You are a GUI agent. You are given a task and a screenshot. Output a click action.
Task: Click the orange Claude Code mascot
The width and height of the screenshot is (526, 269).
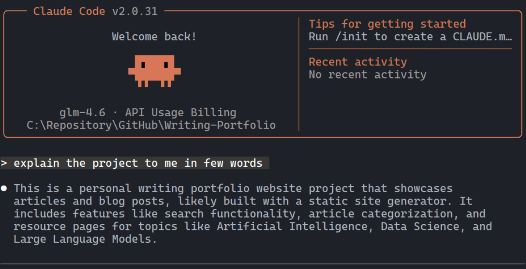click(154, 70)
